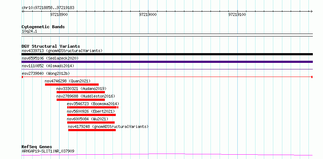Image resolution: width=323 pixels, height=159 pixels.
Task: Click the esv2739840 Wong2012b label
Action: coord(46,73)
